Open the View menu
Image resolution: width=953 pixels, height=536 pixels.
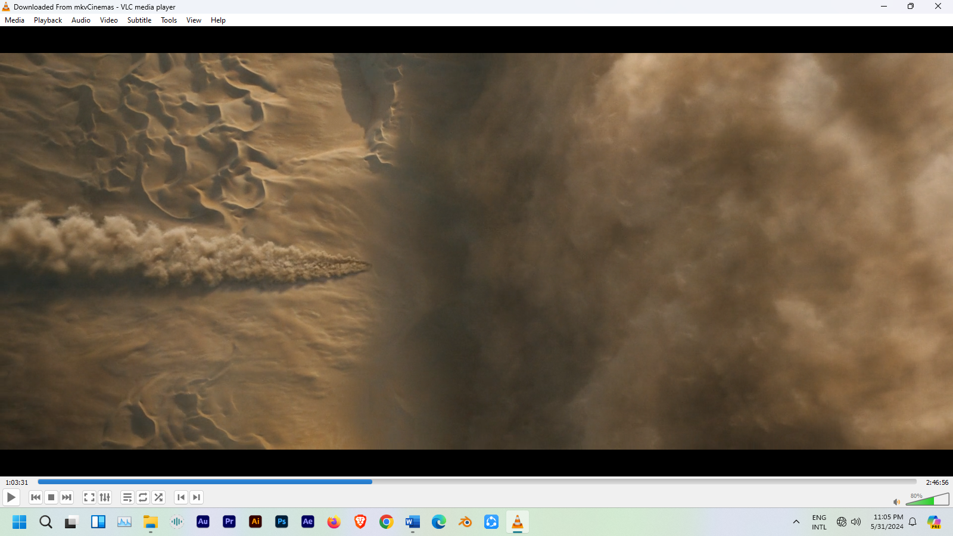194,20
